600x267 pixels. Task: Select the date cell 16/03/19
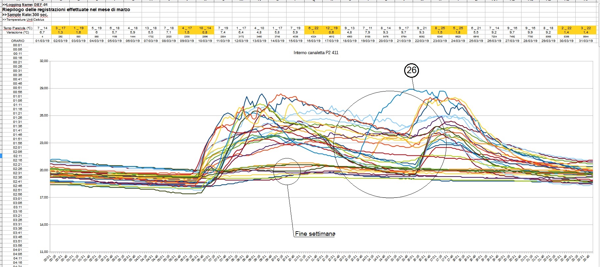(x=313, y=41)
